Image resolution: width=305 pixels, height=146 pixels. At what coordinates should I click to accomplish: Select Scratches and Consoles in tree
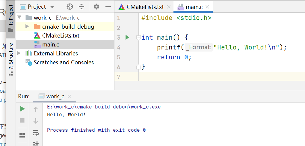64,62
